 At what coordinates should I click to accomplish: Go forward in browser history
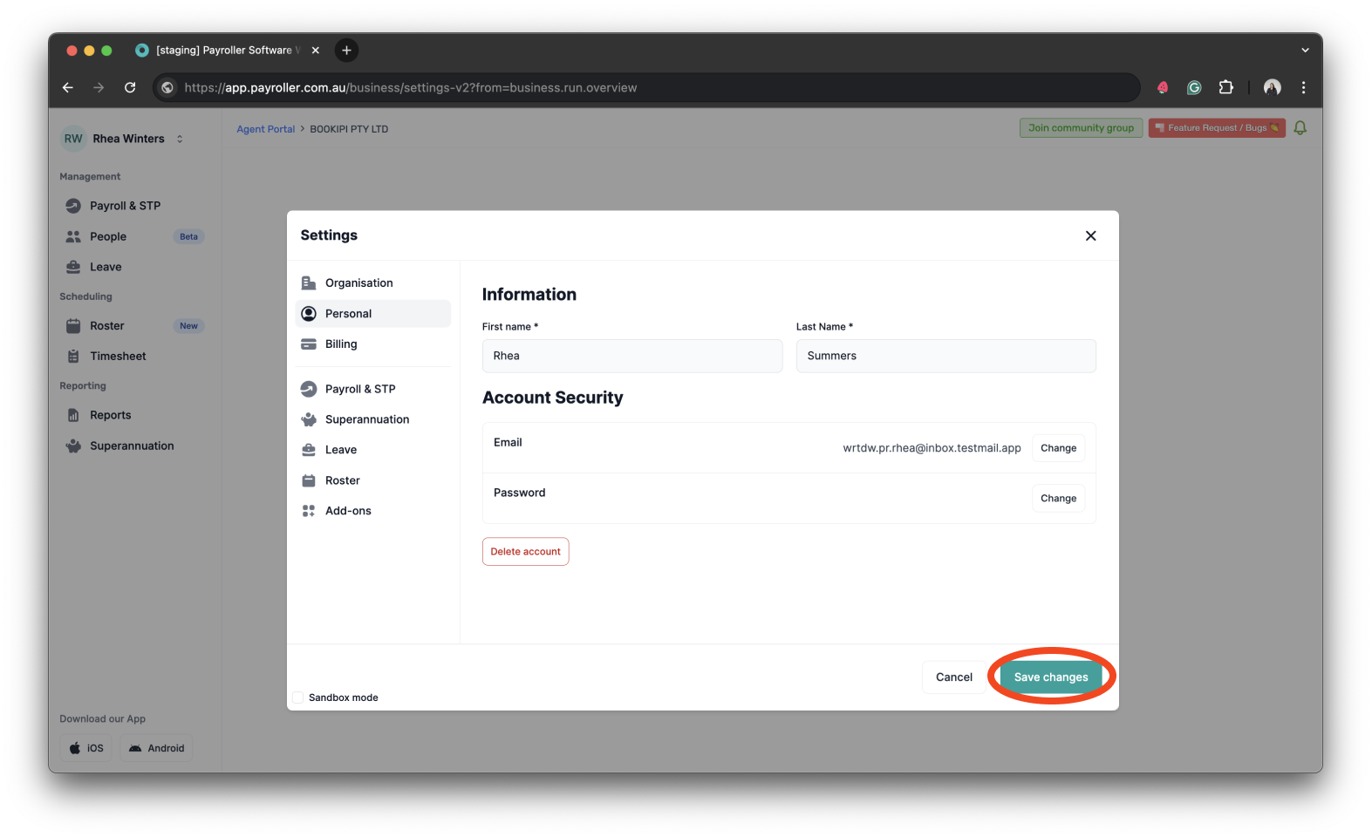click(99, 87)
